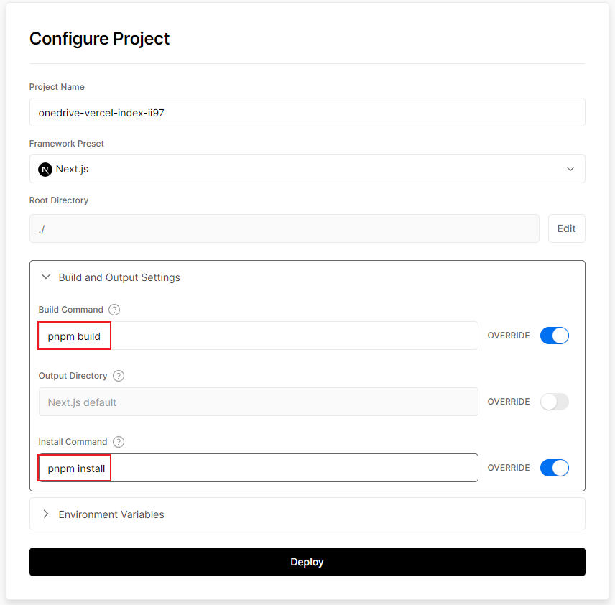Place cursor in the pnpm install field
Screen dimensions: 615x605
[x=287, y=468]
